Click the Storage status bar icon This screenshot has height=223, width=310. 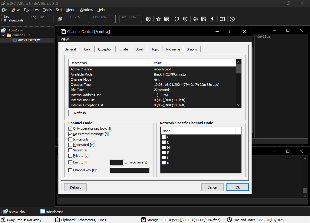[x=143, y=220]
